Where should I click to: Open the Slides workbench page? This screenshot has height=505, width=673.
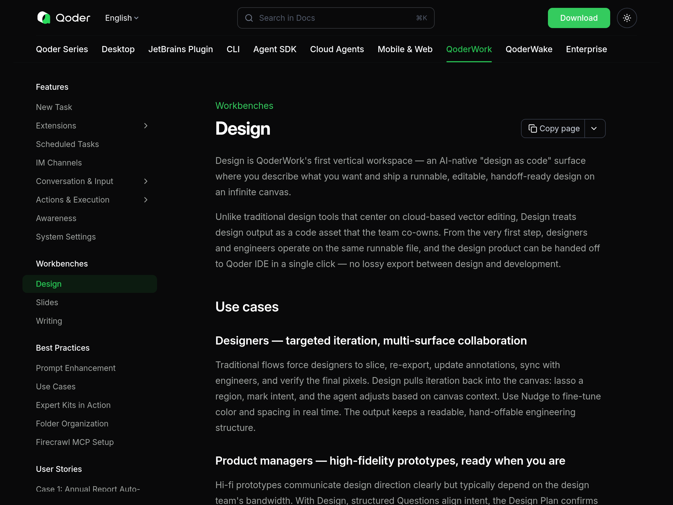(47, 302)
